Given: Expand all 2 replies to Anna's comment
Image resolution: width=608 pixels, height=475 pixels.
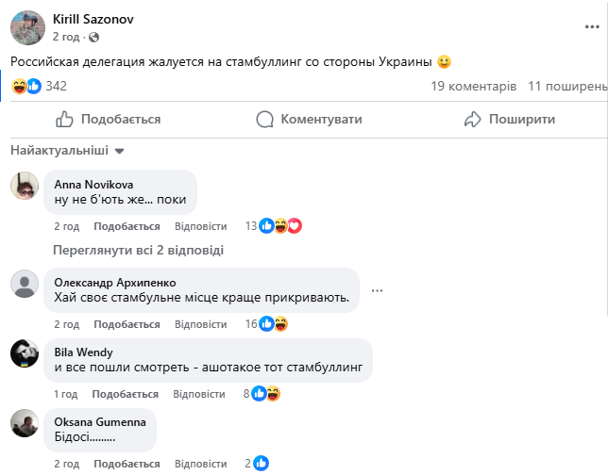Looking at the screenshot, I should (x=138, y=251).
